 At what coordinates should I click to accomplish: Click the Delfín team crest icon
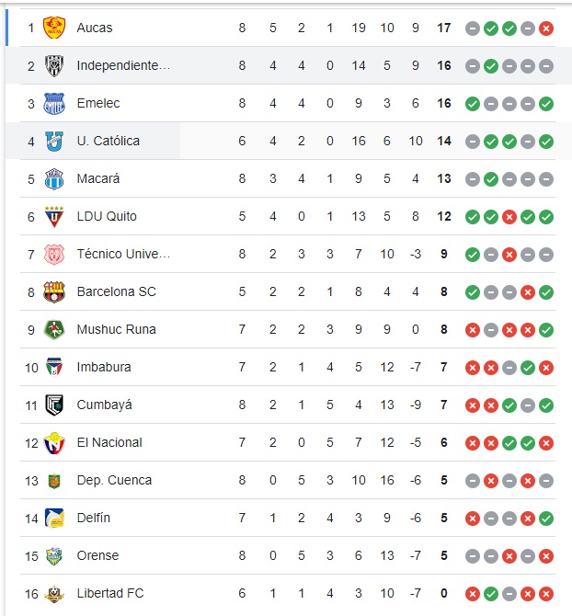(54, 518)
